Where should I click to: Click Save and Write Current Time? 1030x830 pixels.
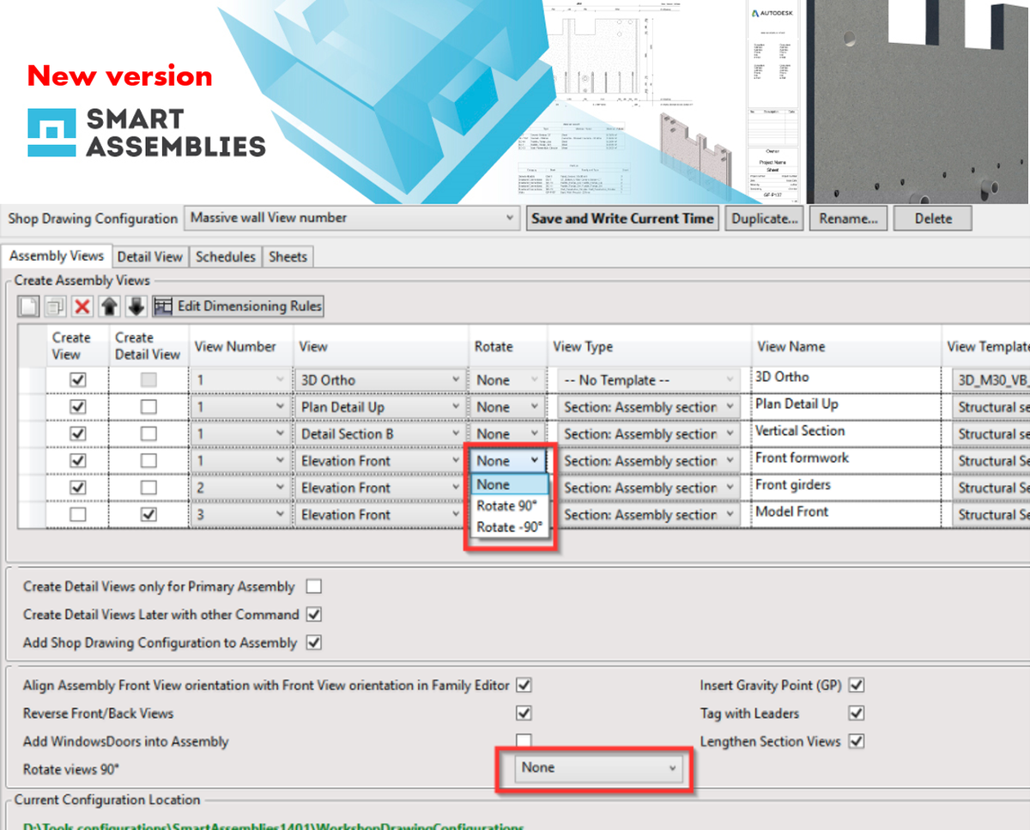point(621,217)
